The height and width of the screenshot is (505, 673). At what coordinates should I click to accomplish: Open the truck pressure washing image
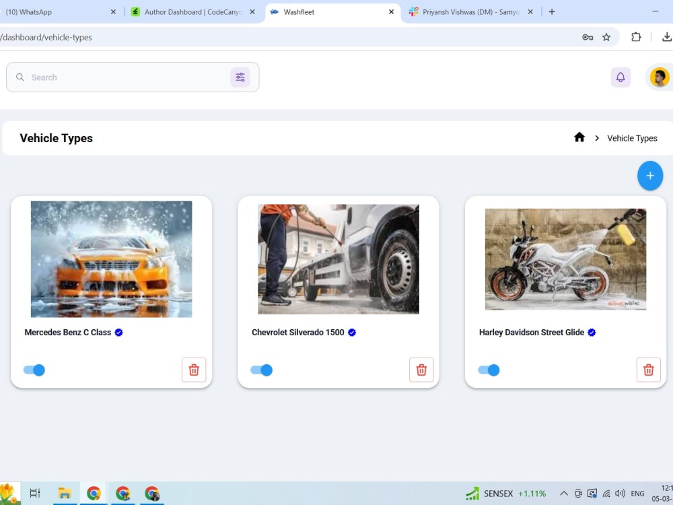339,259
